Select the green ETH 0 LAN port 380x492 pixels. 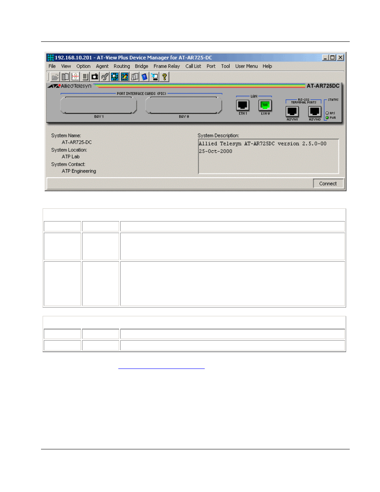tap(265, 105)
